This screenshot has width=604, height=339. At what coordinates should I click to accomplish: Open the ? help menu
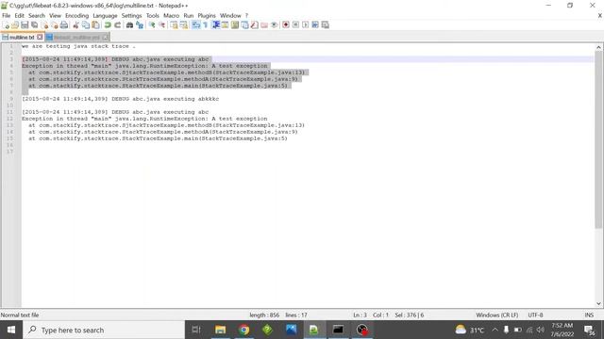(246, 16)
